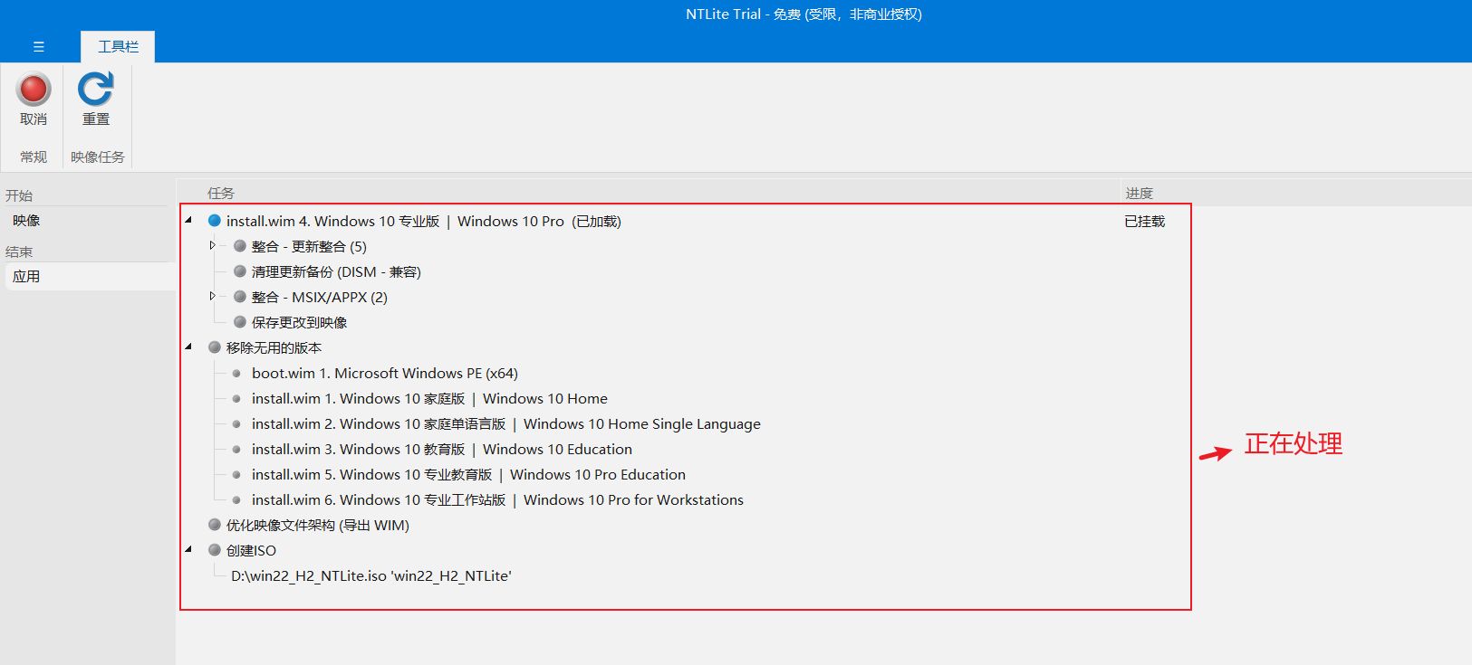This screenshot has height=665, width=1472.
Task: Collapse the 创建ISO tree node
Action: click(x=188, y=549)
